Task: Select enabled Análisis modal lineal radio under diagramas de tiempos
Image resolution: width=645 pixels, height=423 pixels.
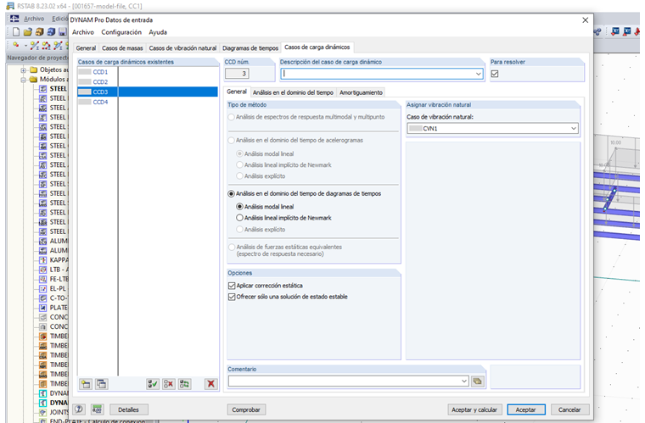Action: 239,207
